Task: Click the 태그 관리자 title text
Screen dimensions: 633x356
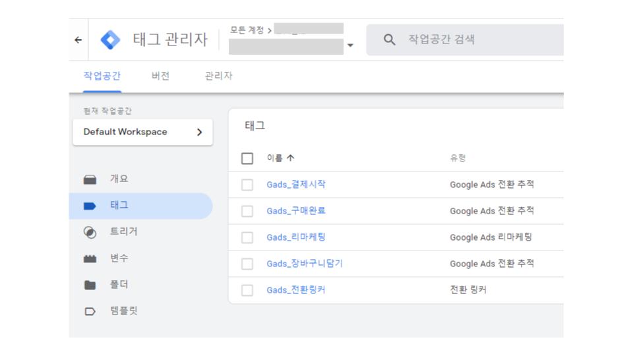Action: [x=170, y=40]
